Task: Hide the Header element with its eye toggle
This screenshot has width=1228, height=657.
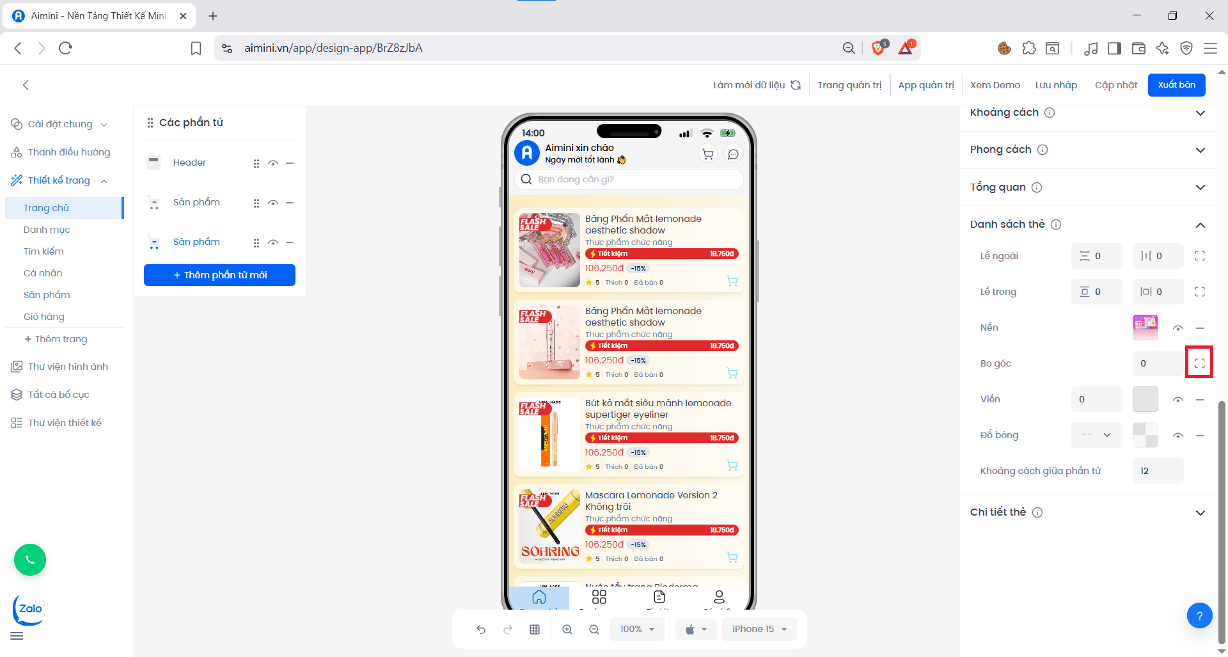Action: (273, 162)
